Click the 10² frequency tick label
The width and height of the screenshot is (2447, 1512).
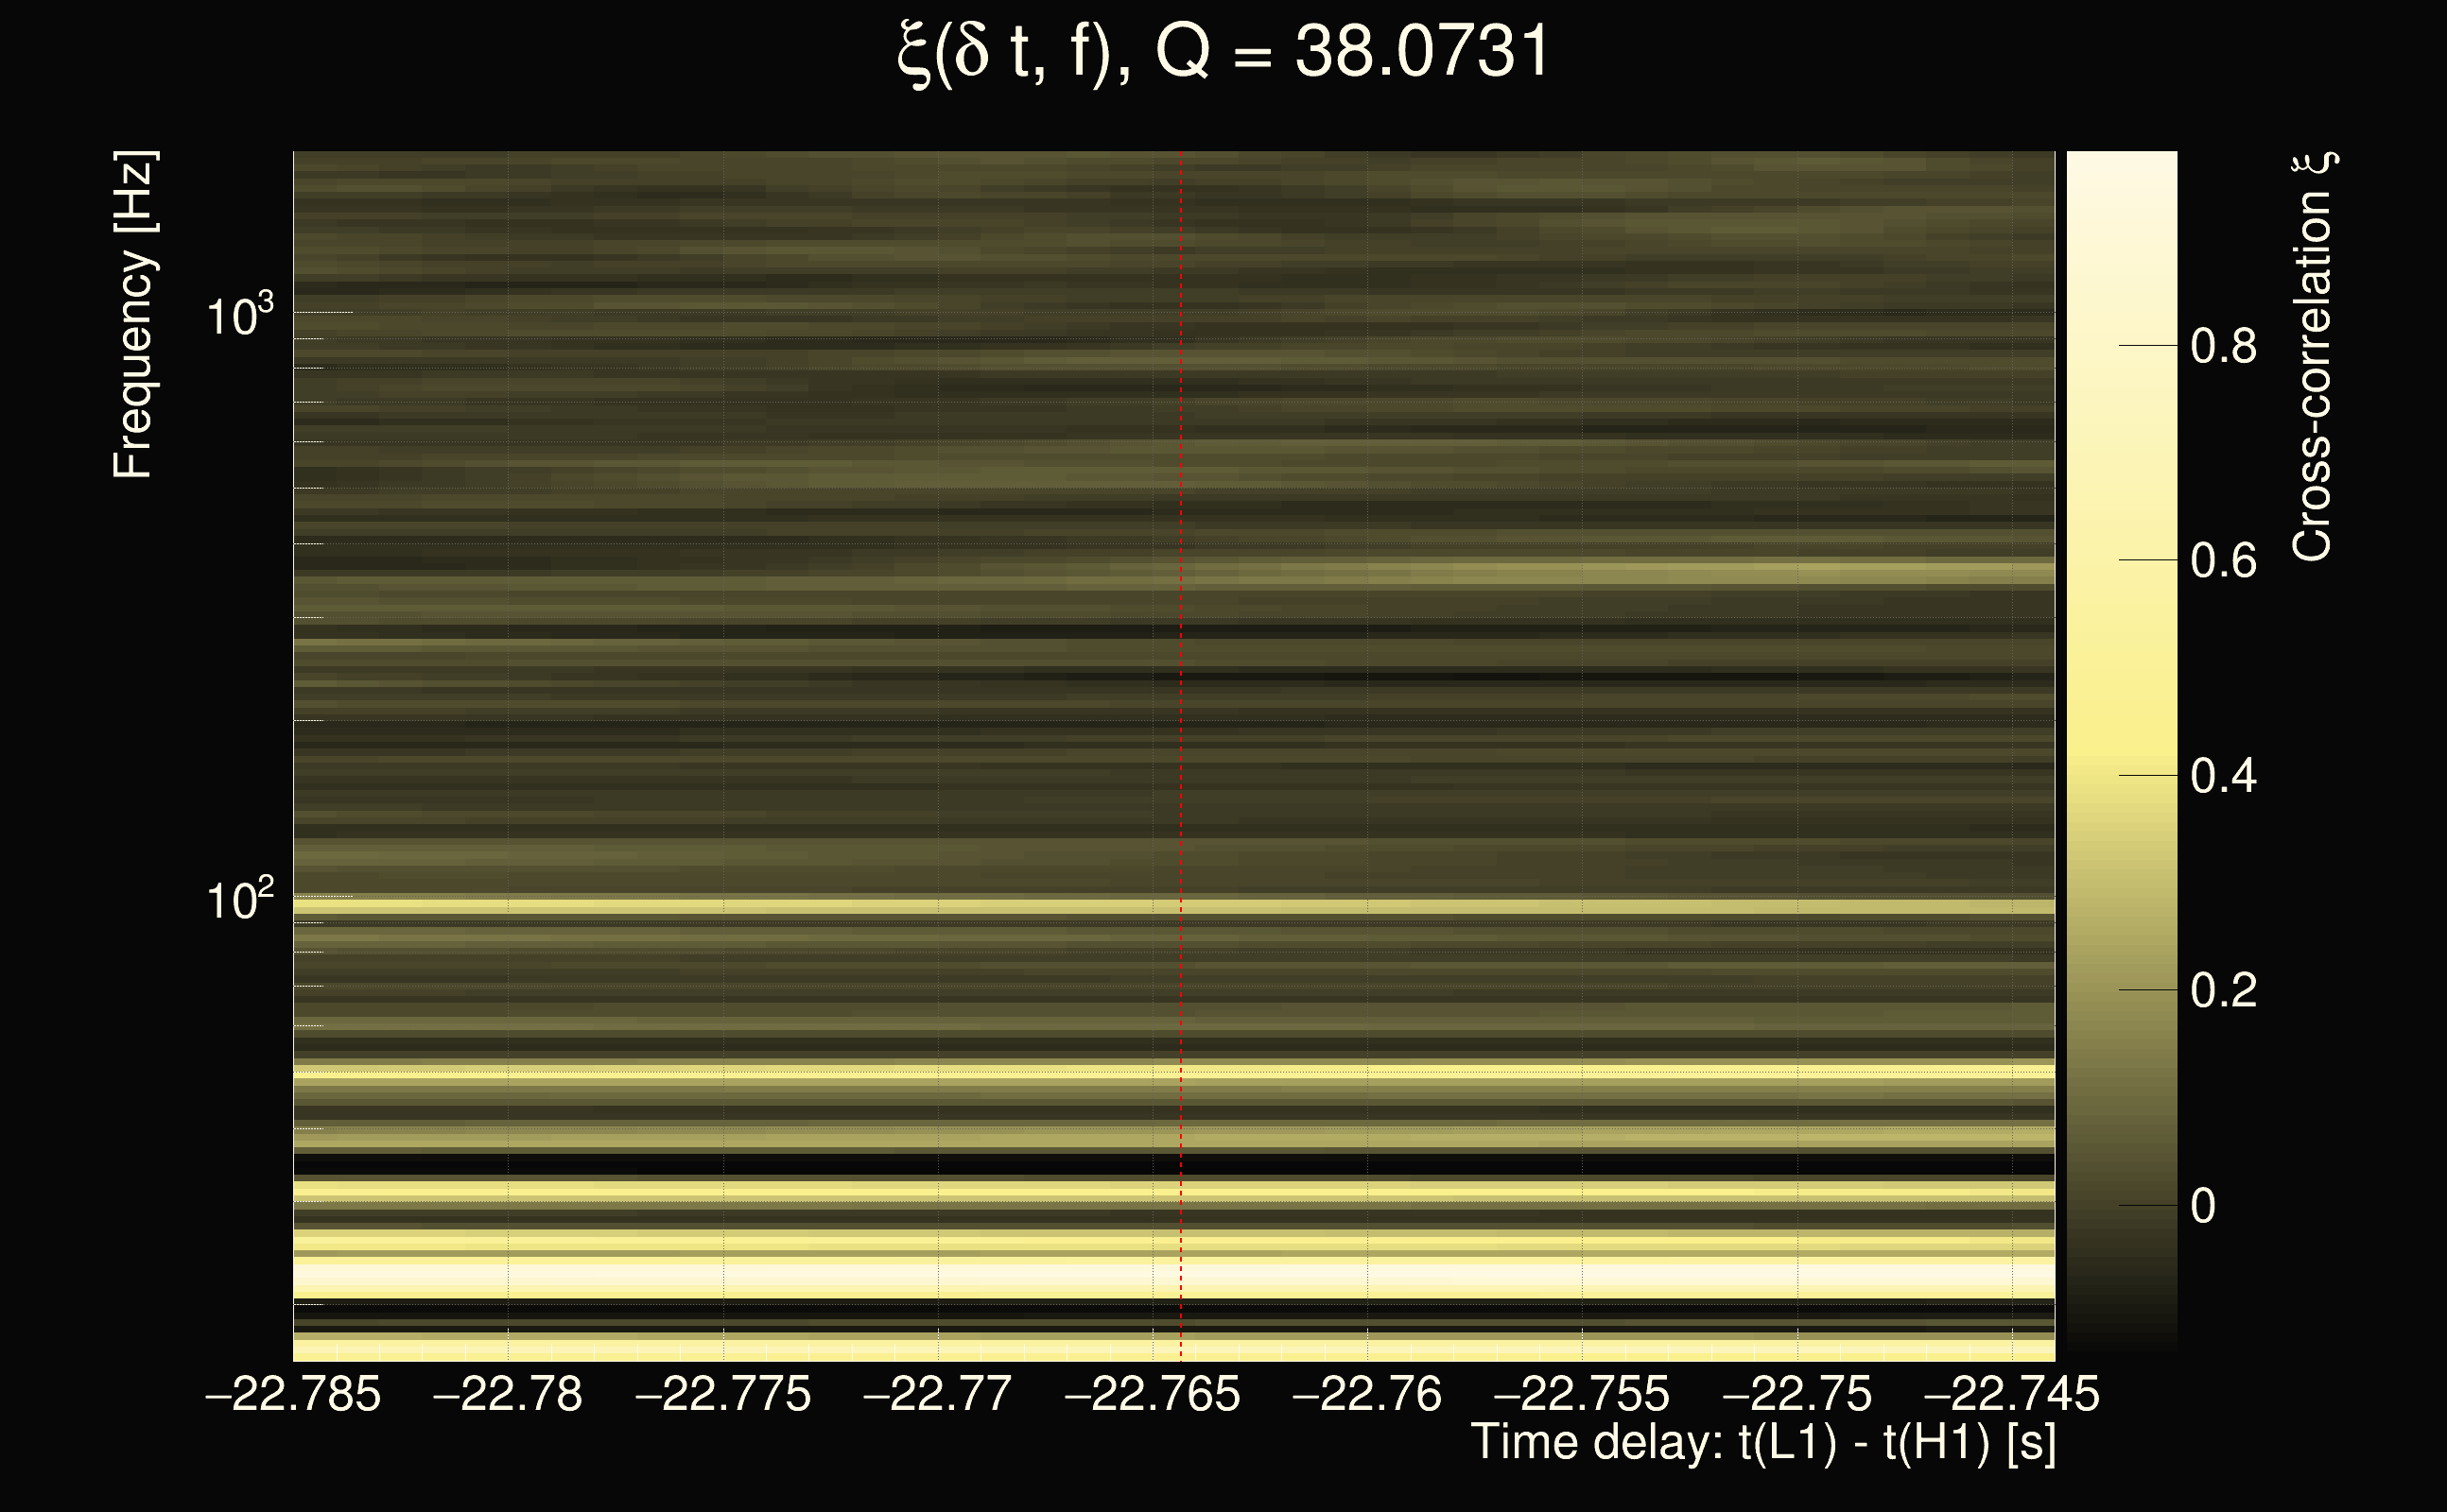(x=239, y=900)
